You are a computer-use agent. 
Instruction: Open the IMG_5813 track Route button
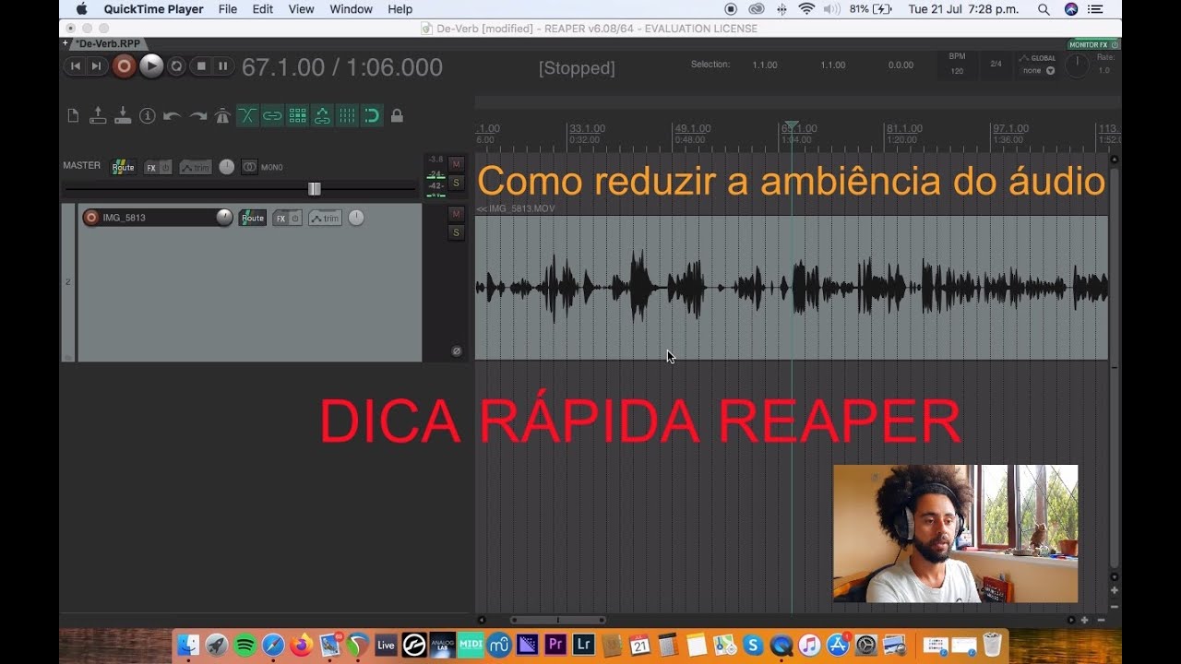point(252,218)
